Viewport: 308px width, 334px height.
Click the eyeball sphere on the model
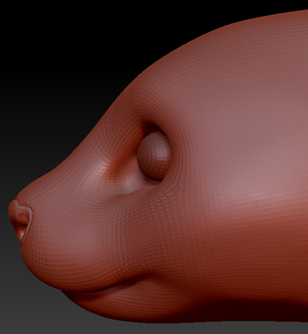pyautogui.click(x=154, y=156)
